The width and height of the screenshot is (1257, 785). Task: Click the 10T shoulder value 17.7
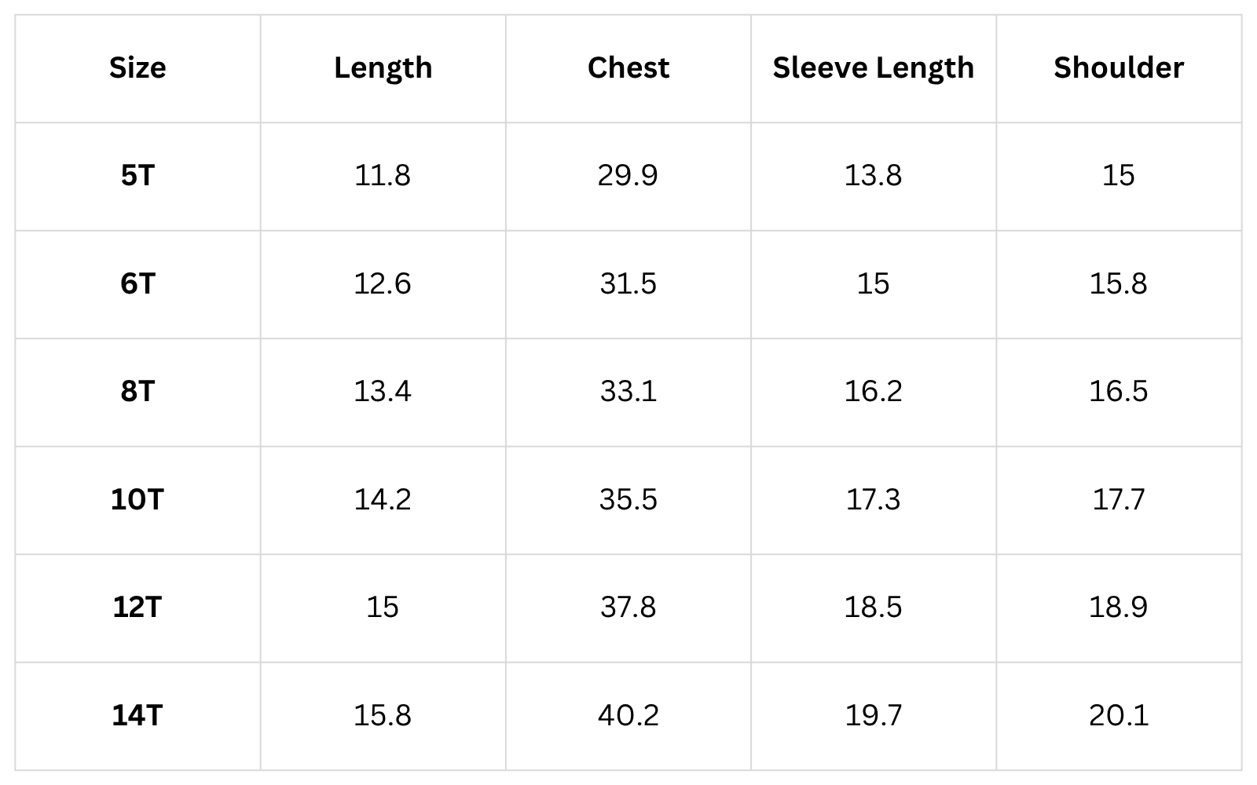click(1119, 499)
